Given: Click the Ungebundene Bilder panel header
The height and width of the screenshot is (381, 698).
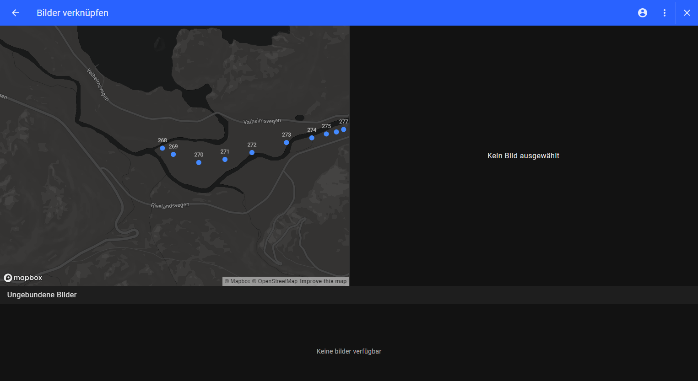Looking at the screenshot, I should coord(42,295).
